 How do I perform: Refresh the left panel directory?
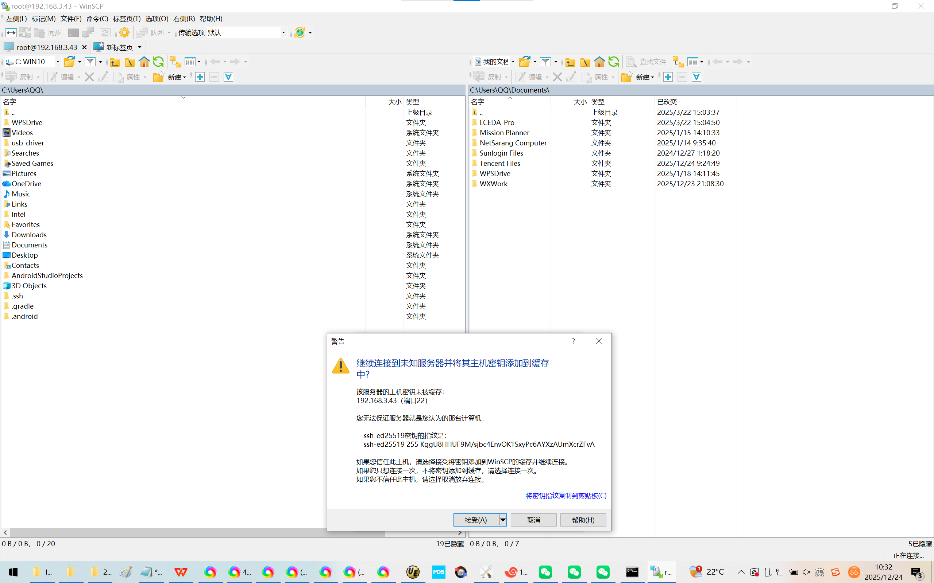coord(158,62)
